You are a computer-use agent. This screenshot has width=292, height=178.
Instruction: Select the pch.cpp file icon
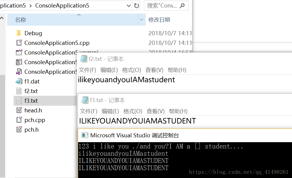[x=19, y=120]
